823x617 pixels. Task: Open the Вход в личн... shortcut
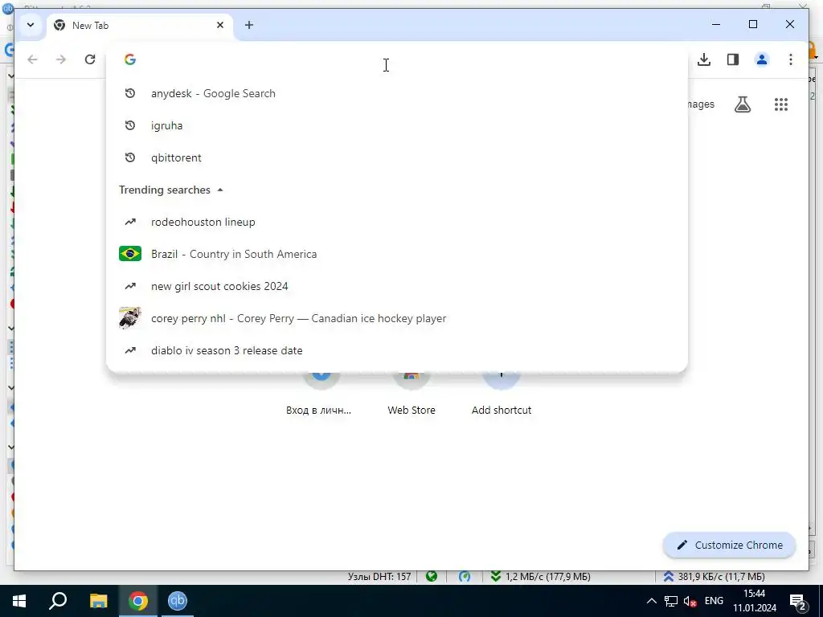[318, 394]
